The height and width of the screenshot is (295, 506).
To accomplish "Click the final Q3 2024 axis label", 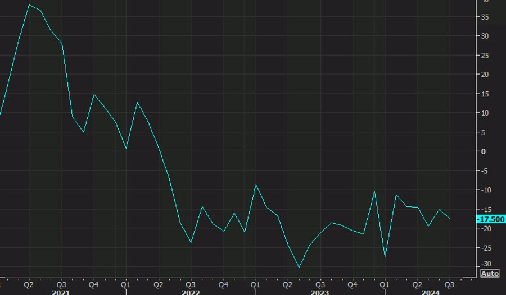I will [x=450, y=285].
